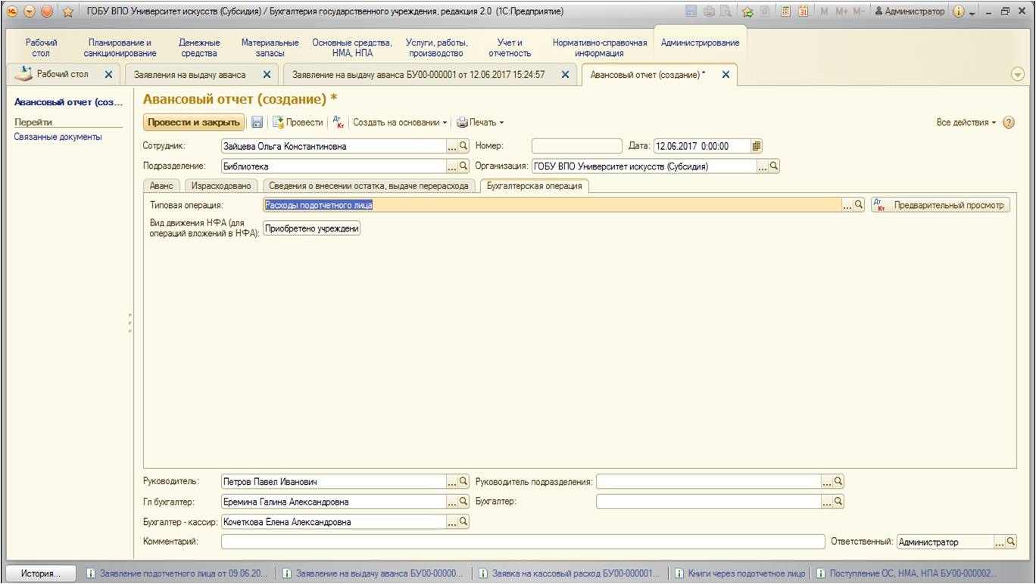Screen dimensions: 1036x584
Task: Open Планирование и санкционирование section
Action: pyautogui.click(x=120, y=48)
